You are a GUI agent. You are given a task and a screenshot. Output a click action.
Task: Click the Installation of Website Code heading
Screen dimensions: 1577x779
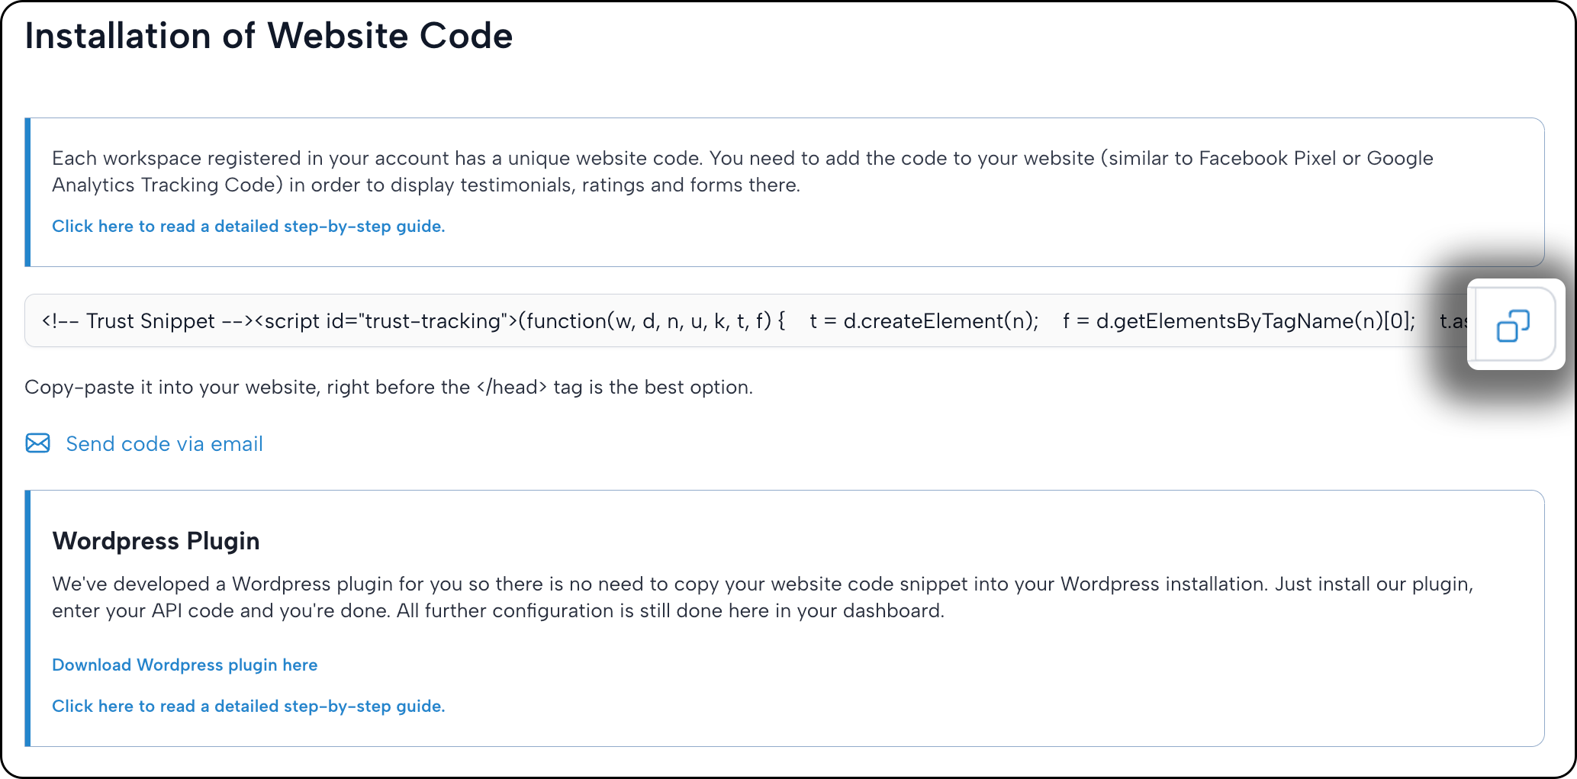point(269,36)
